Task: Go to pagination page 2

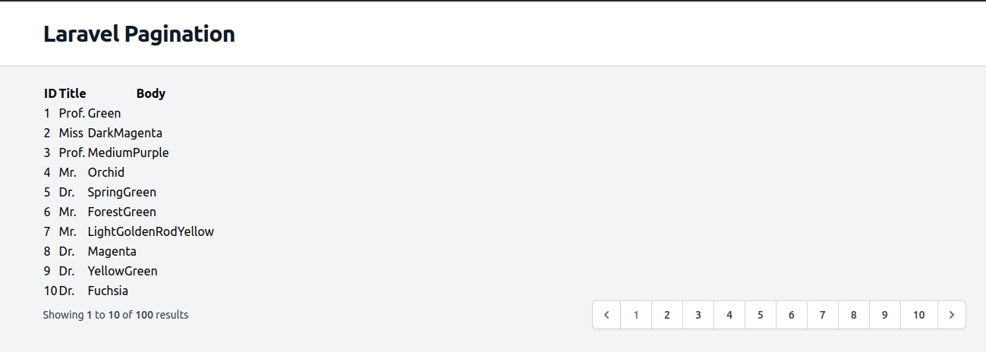Action: (x=667, y=315)
